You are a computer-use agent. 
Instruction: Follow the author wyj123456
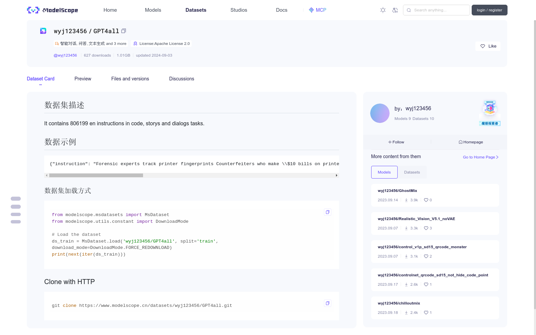(x=396, y=142)
